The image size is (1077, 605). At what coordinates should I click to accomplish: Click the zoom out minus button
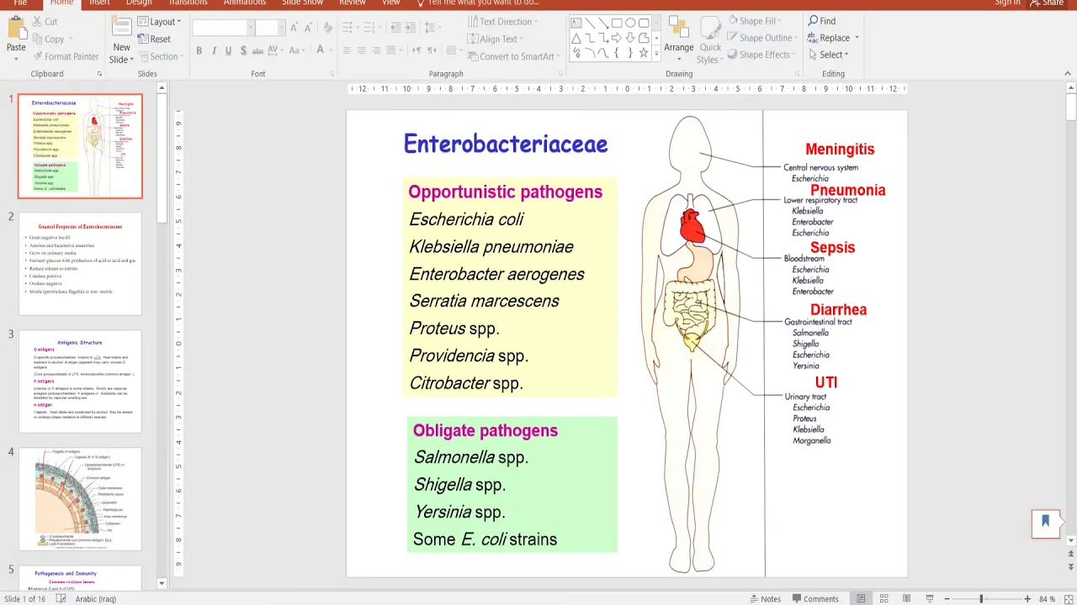tap(947, 598)
